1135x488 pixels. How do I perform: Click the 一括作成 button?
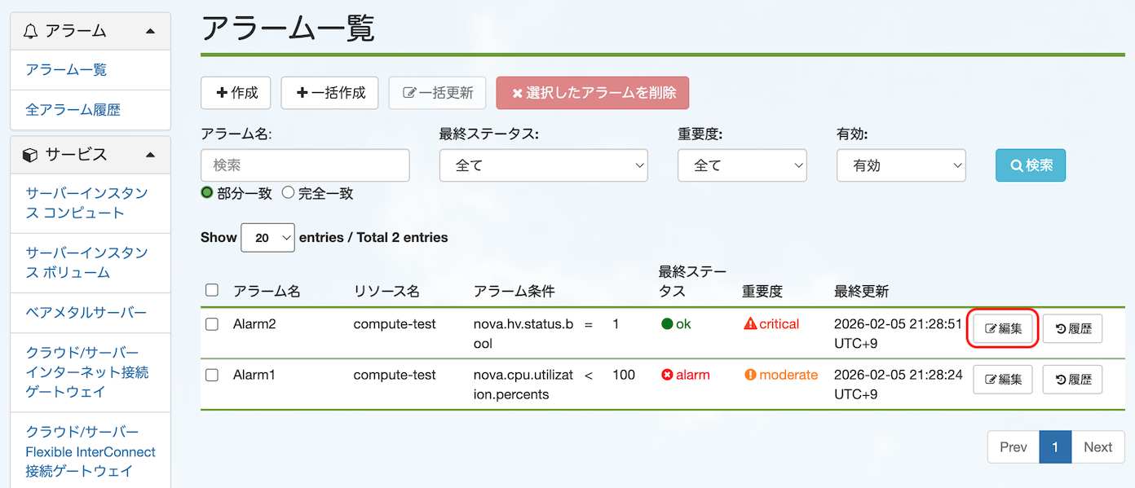tap(329, 92)
